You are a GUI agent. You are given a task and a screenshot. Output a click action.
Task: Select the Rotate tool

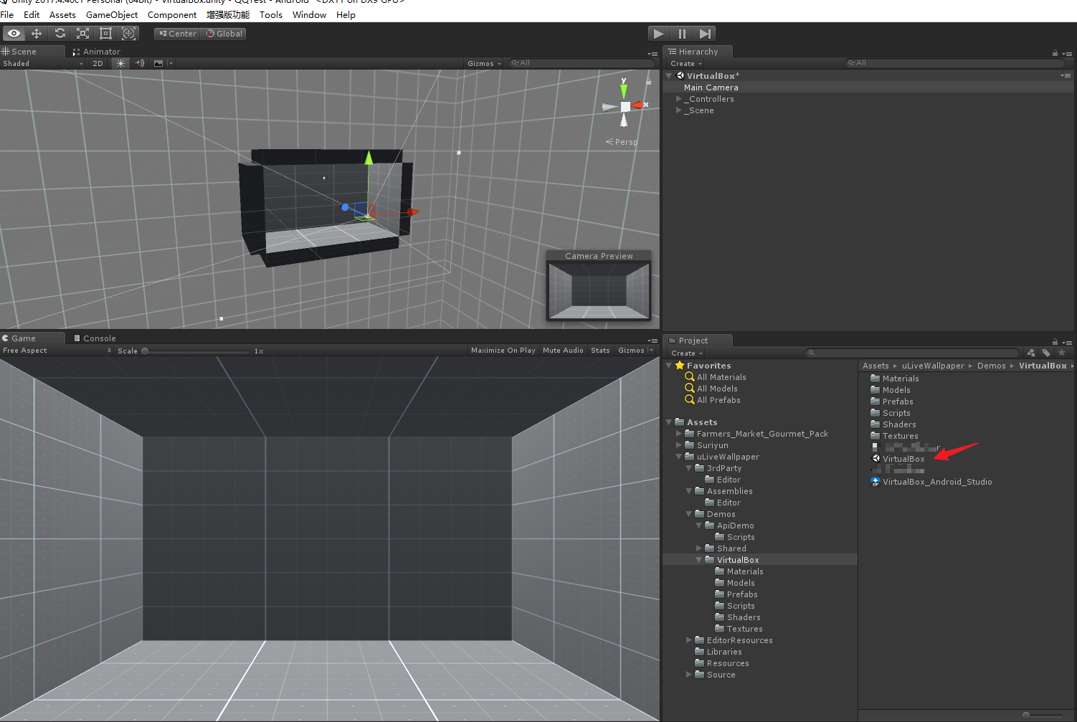click(x=60, y=34)
